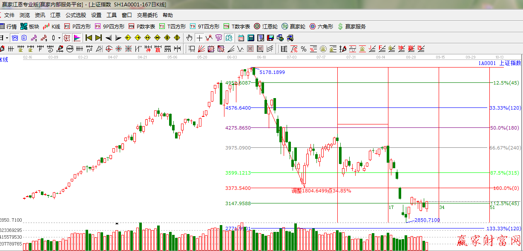Click the 1A0001 上证指数 stock label
Viewport: 523px width, 251px height.
[x=500, y=63]
